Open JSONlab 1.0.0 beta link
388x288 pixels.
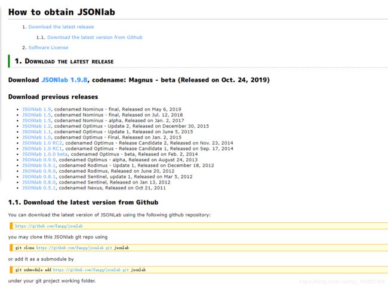pos(45,154)
